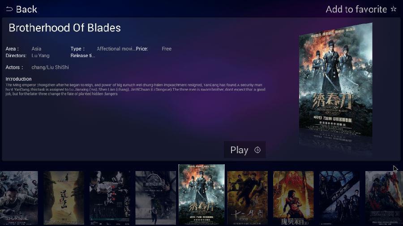Select the beige calligraphy poster thumbnail
The width and height of the screenshot is (403, 226).
tap(64, 198)
